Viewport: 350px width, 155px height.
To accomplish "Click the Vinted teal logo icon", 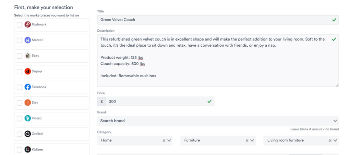I will click(28, 118).
